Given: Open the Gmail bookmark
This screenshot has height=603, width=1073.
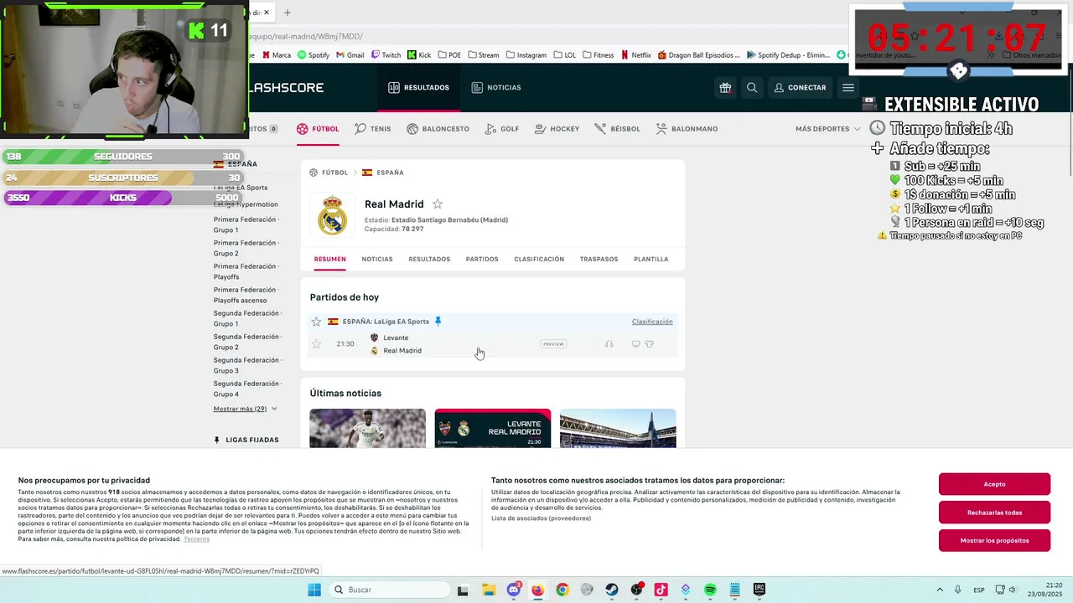Looking at the screenshot, I should [x=350, y=55].
